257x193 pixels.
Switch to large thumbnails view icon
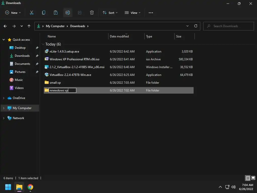(x=253, y=178)
